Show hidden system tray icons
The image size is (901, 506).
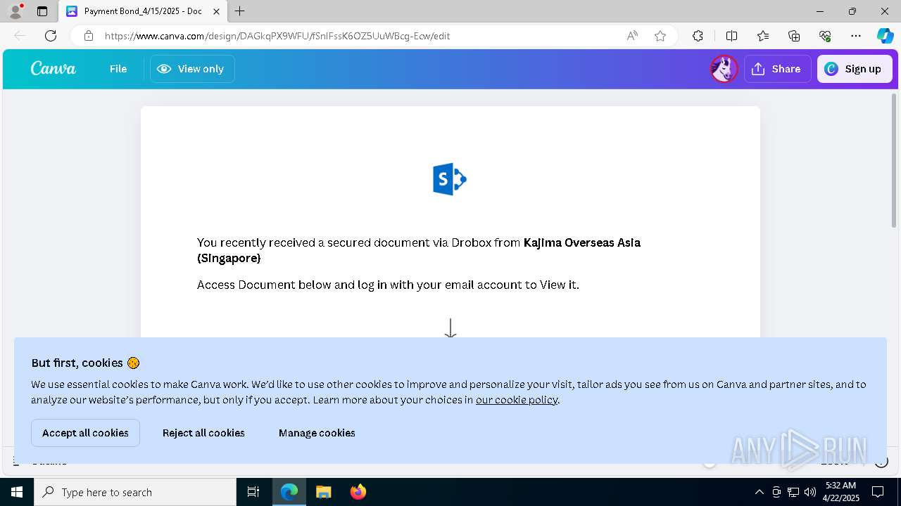click(759, 492)
